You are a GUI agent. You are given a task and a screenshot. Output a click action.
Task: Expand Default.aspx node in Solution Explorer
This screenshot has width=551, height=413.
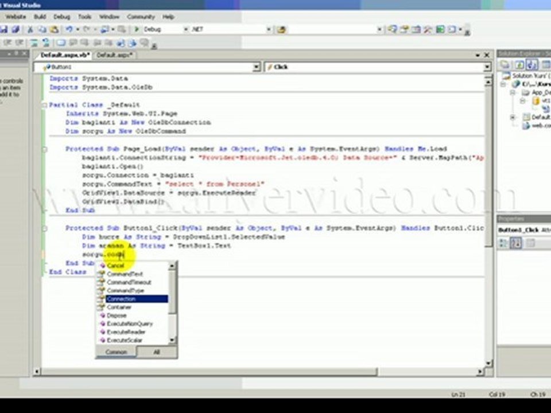513,117
